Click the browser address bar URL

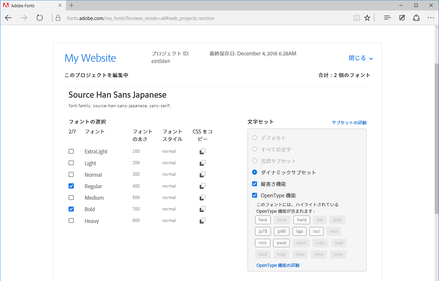[x=141, y=18]
